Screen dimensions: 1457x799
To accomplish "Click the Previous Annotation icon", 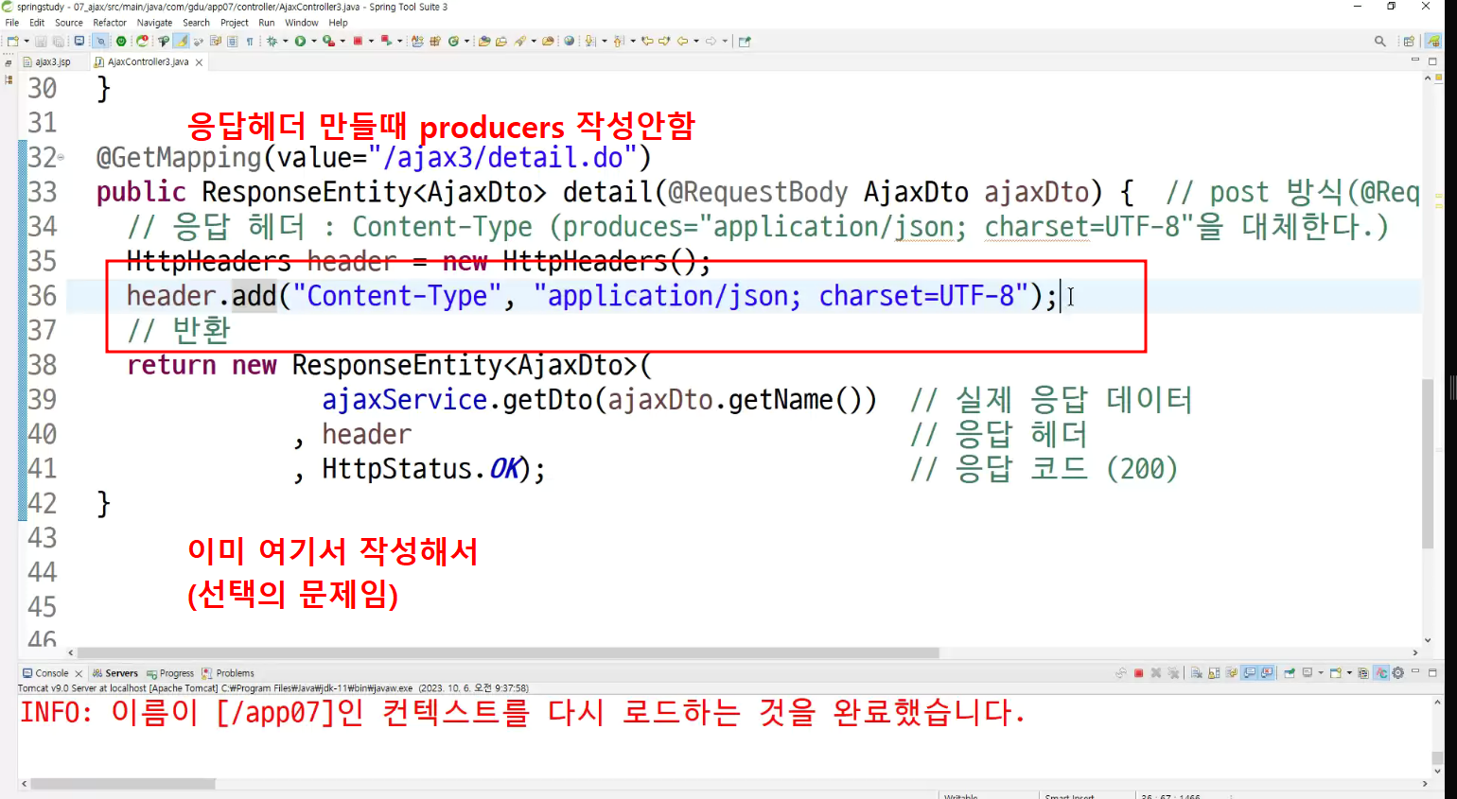I will pyautogui.click(x=618, y=42).
